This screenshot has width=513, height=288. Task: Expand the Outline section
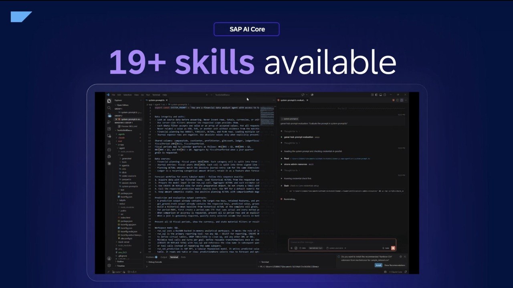coord(120,262)
